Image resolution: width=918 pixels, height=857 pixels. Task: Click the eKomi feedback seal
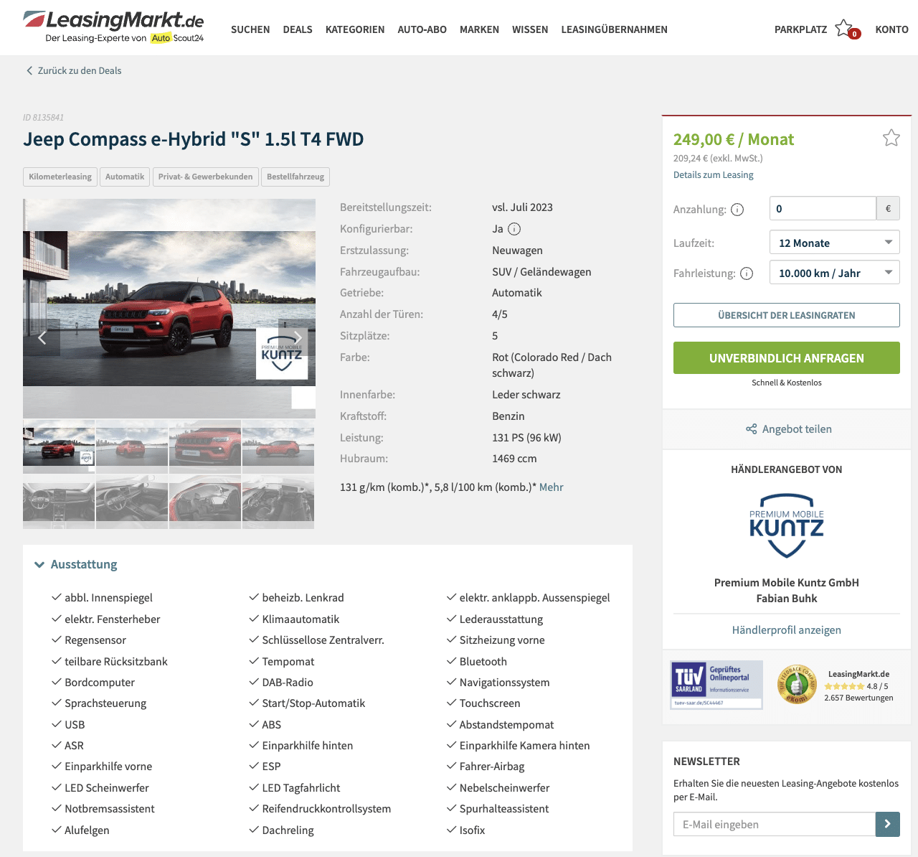797,684
